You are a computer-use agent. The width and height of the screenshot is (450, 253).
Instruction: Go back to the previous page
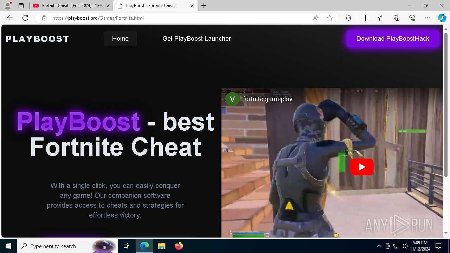[10, 18]
